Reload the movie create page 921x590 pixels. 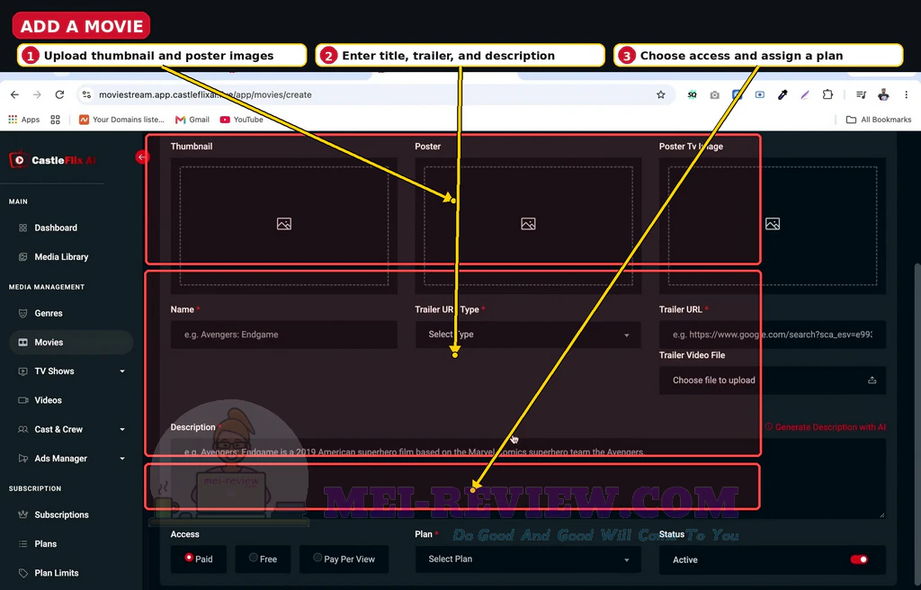(59, 94)
